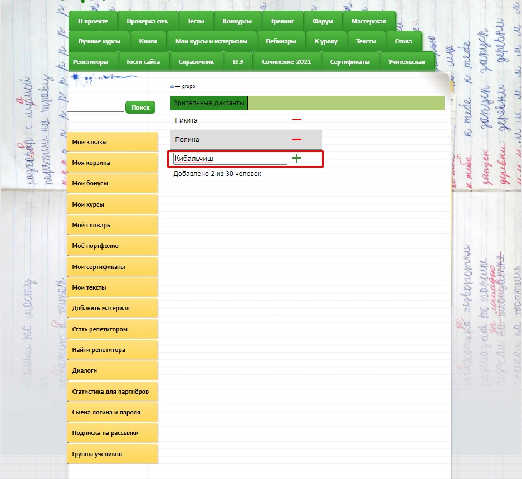Viewport: 522px width, 479px height.
Task: Click into the student name input field
Action: [x=230, y=159]
